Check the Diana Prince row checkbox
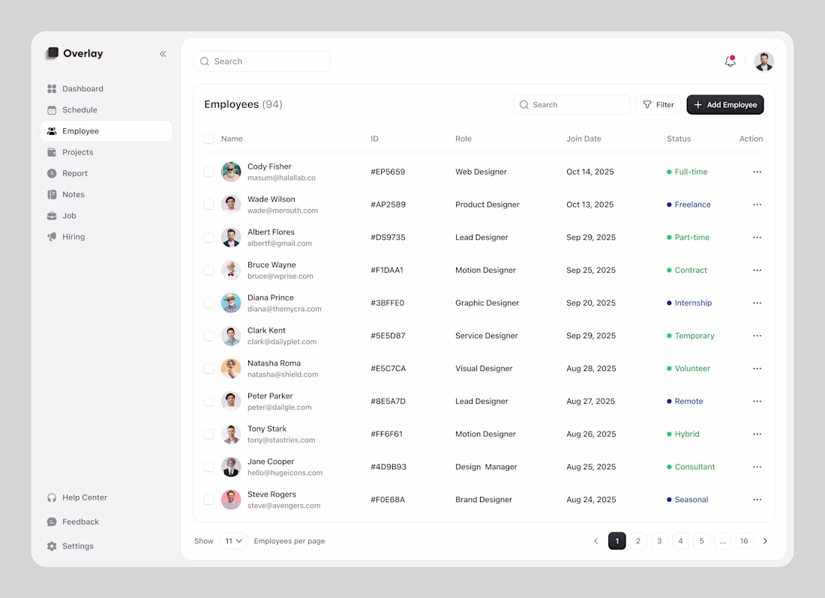 tap(209, 303)
